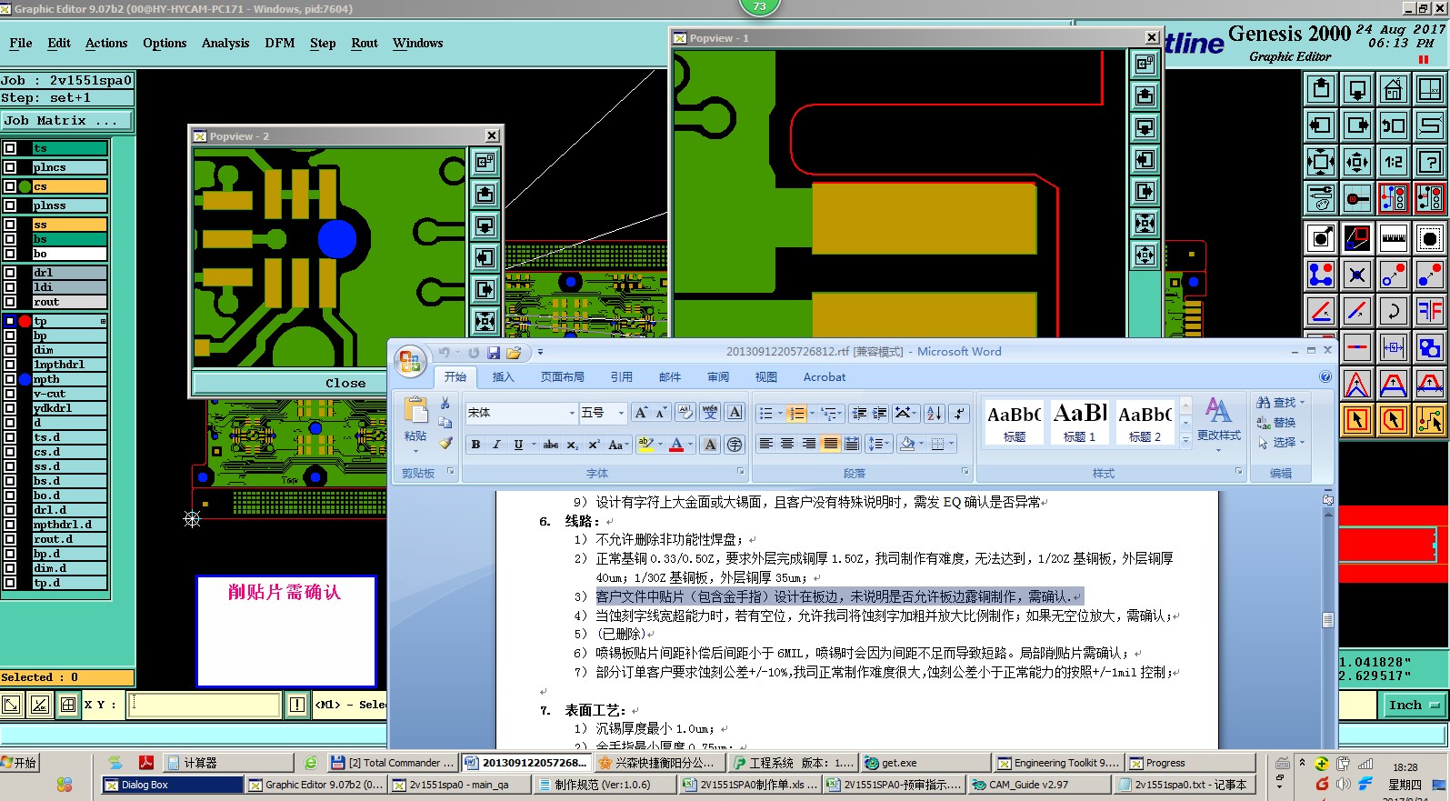Click the red color circle on tp layer

click(25, 321)
